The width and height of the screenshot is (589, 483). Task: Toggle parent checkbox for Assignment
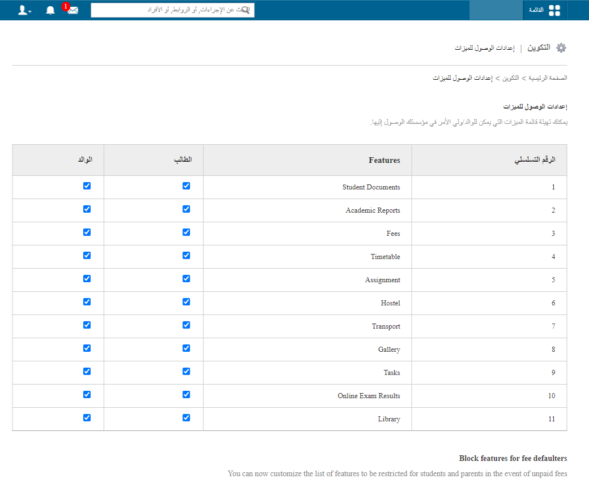pos(87,279)
